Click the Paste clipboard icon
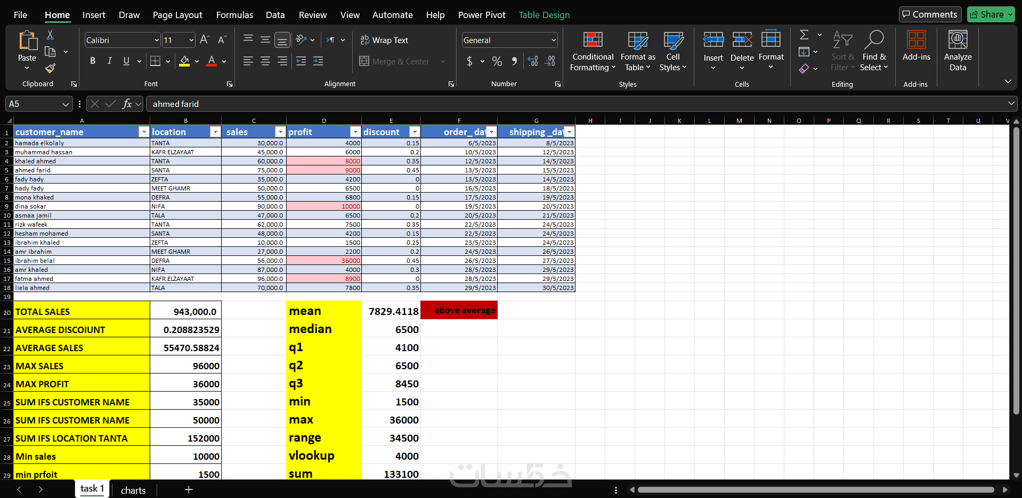 coord(27,40)
